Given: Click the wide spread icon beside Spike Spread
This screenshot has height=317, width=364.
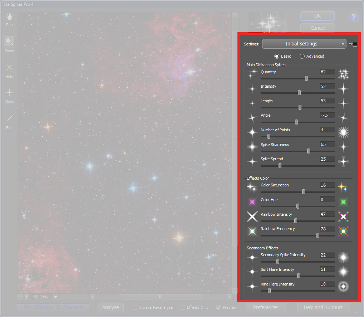Looking at the screenshot, I should (x=343, y=161).
